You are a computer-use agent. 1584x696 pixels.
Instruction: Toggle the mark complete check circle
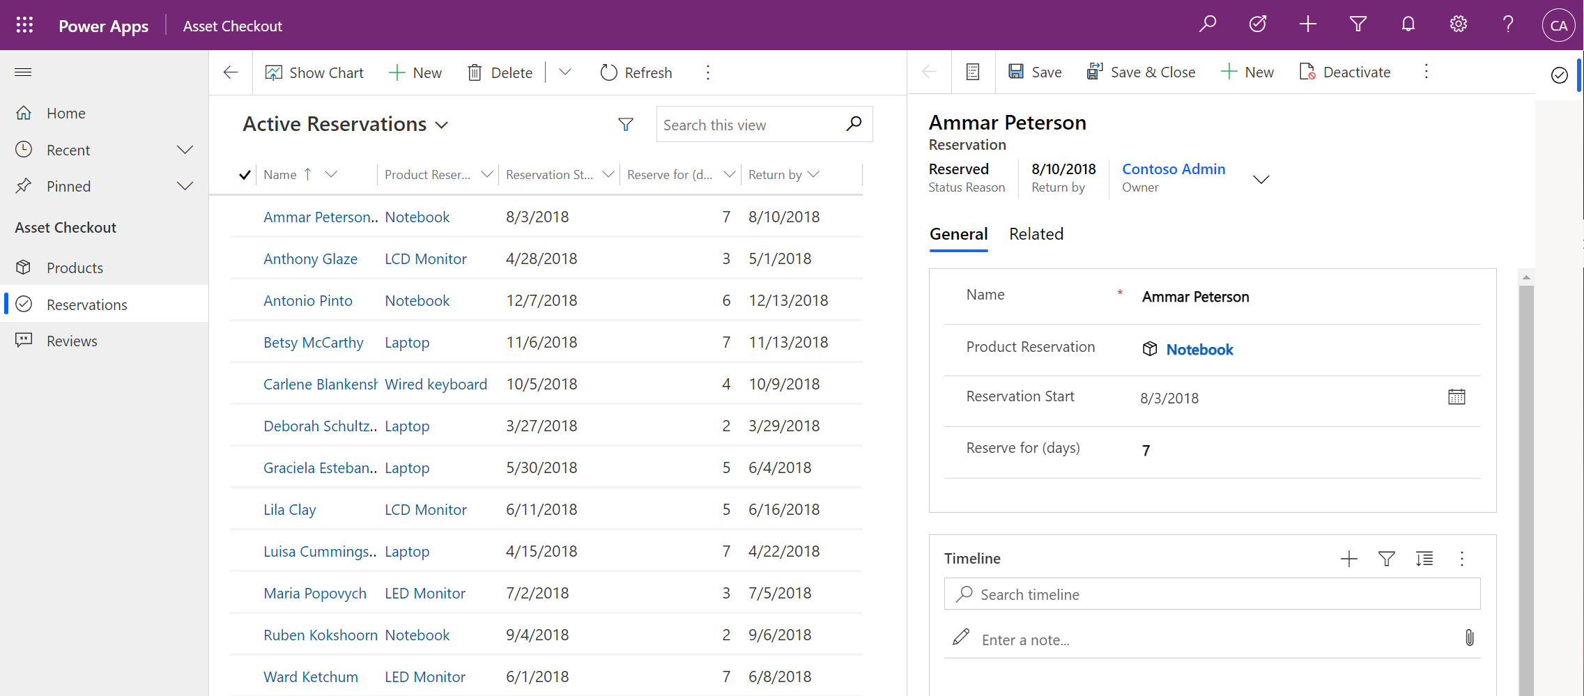pyautogui.click(x=1559, y=75)
